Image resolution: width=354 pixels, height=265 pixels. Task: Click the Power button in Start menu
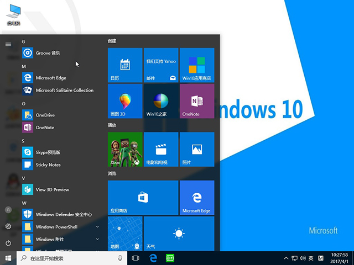point(8,243)
